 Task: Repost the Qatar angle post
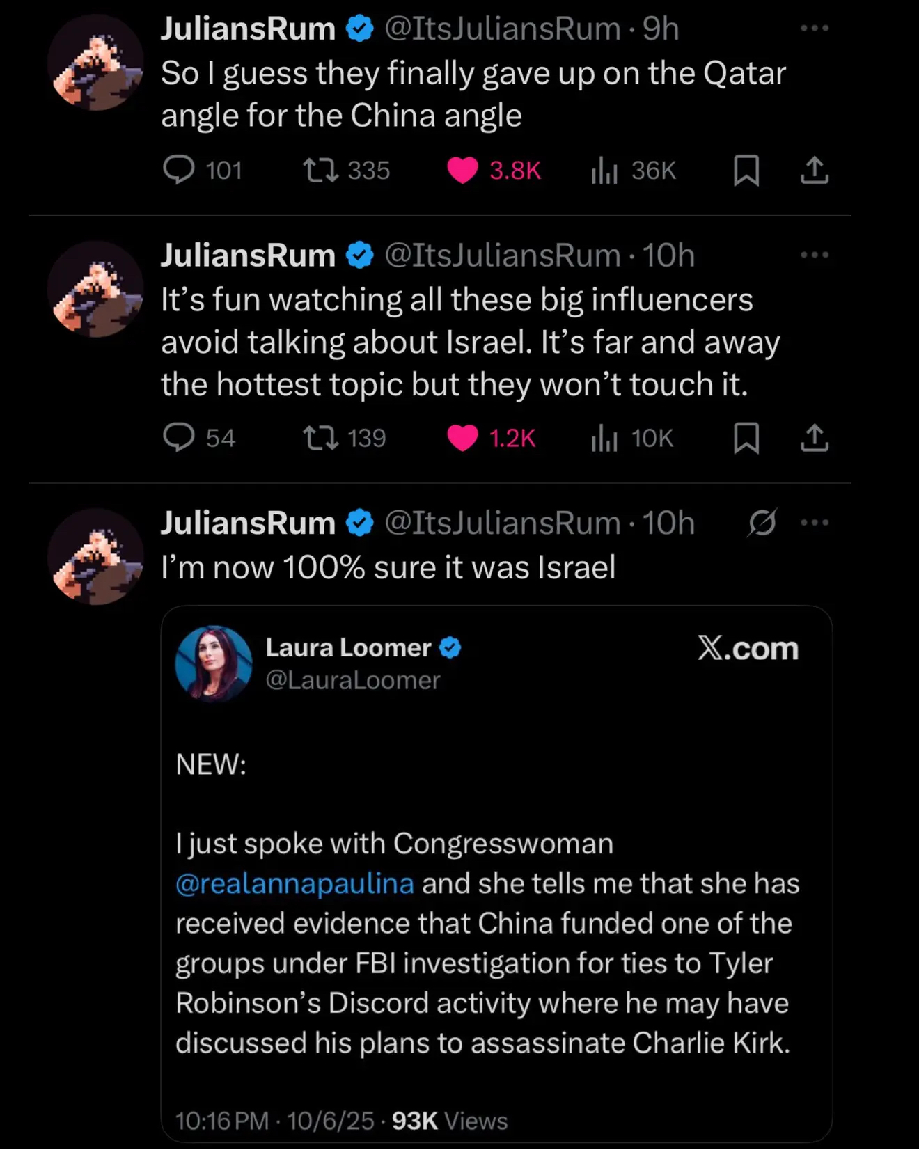[321, 170]
